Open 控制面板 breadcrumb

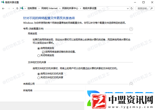pyautogui.click(x=32, y=8)
